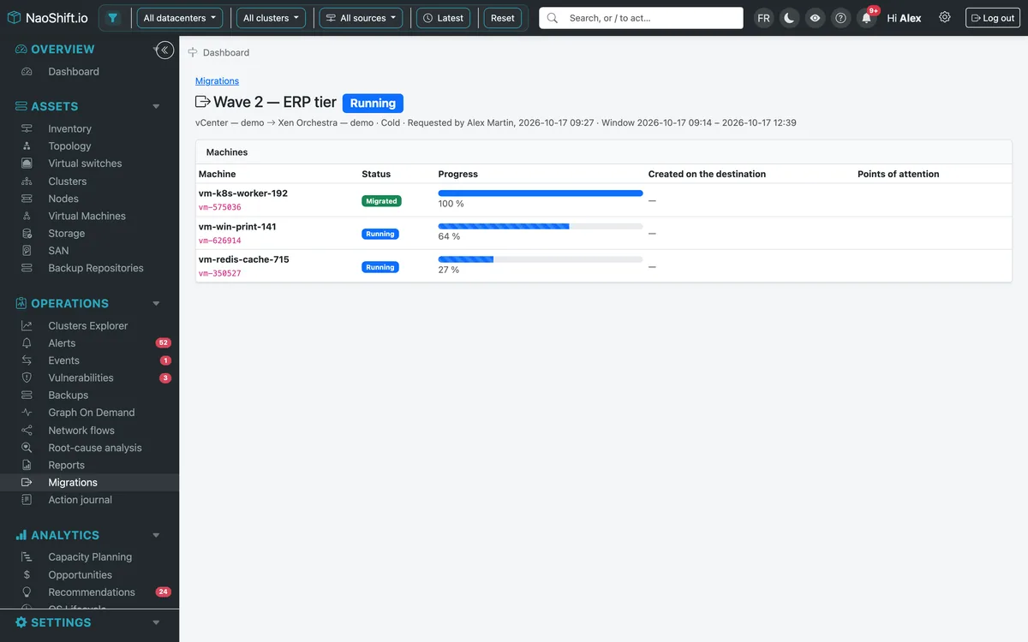1028x642 pixels.
Task: Collapse the Assets section chevron
Action: point(156,106)
